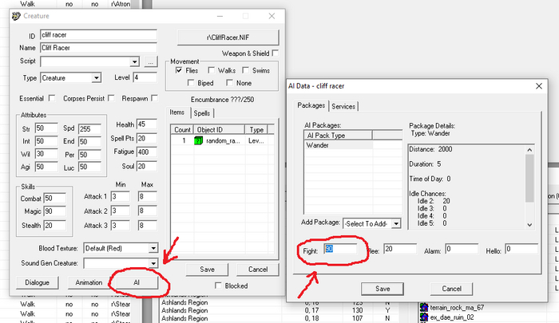Click the Spd attribute field

click(x=89, y=128)
